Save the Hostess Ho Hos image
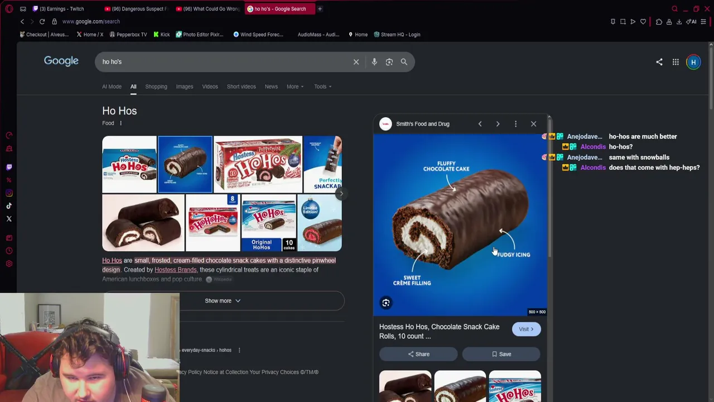Image resolution: width=714 pixels, height=402 pixels. point(501,354)
